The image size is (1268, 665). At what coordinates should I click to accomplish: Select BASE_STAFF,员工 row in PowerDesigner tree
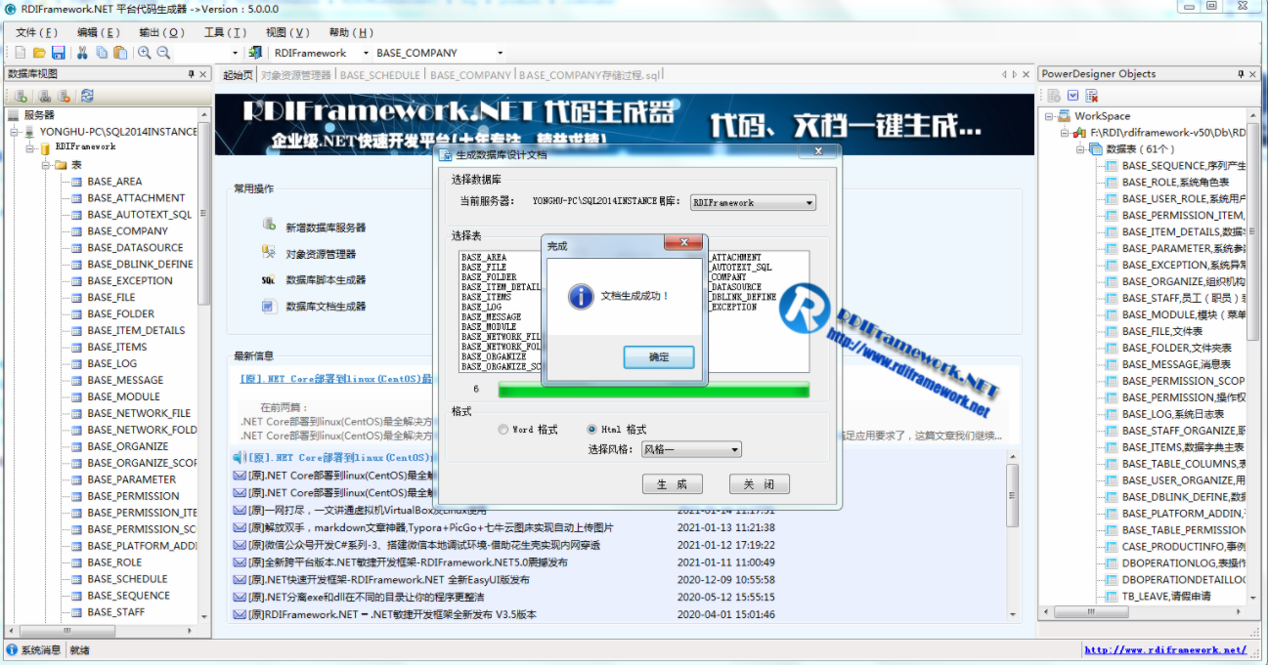click(1185, 298)
